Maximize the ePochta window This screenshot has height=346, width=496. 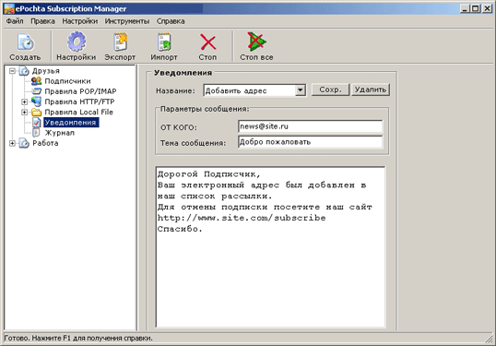tap(475, 8)
